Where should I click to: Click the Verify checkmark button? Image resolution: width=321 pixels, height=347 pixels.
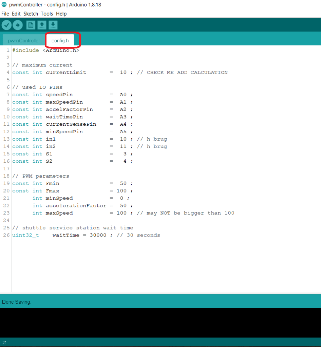[x=6, y=25]
